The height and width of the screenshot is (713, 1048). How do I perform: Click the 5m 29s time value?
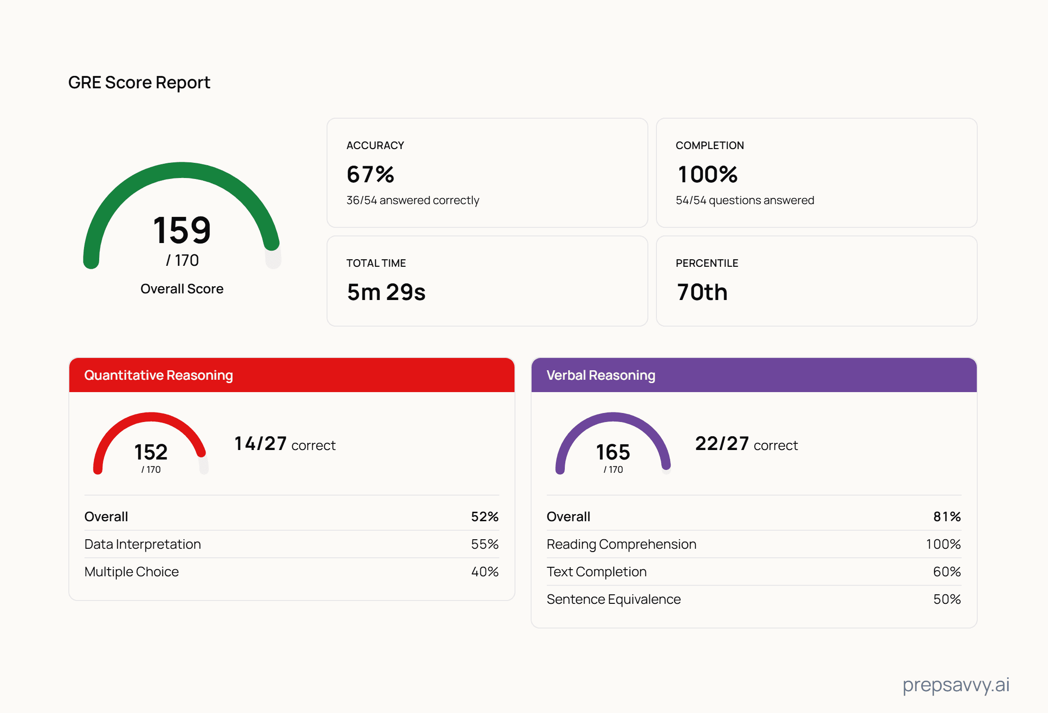tap(386, 292)
